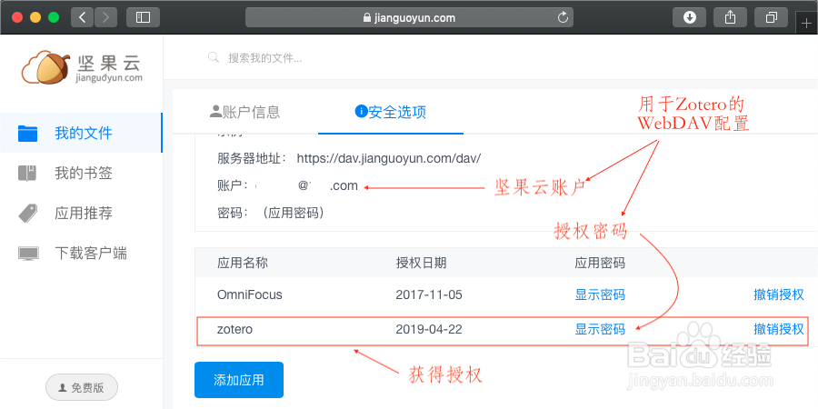Click the blue folder icon for 我的文件
Viewport: 818px width, 409px height.
tap(27, 133)
